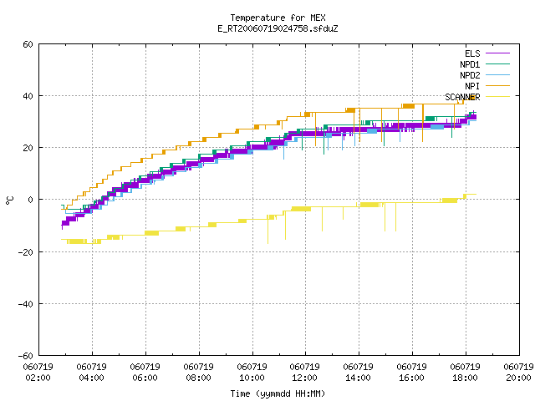Click the yellow SCANNER legend line sample
The image size is (535, 401).
pyautogui.click(x=497, y=97)
